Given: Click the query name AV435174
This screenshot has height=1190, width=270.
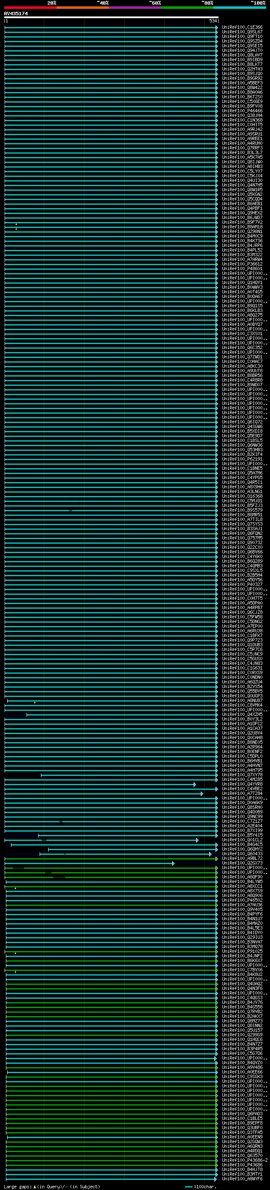Looking at the screenshot, I should [16, 14].
